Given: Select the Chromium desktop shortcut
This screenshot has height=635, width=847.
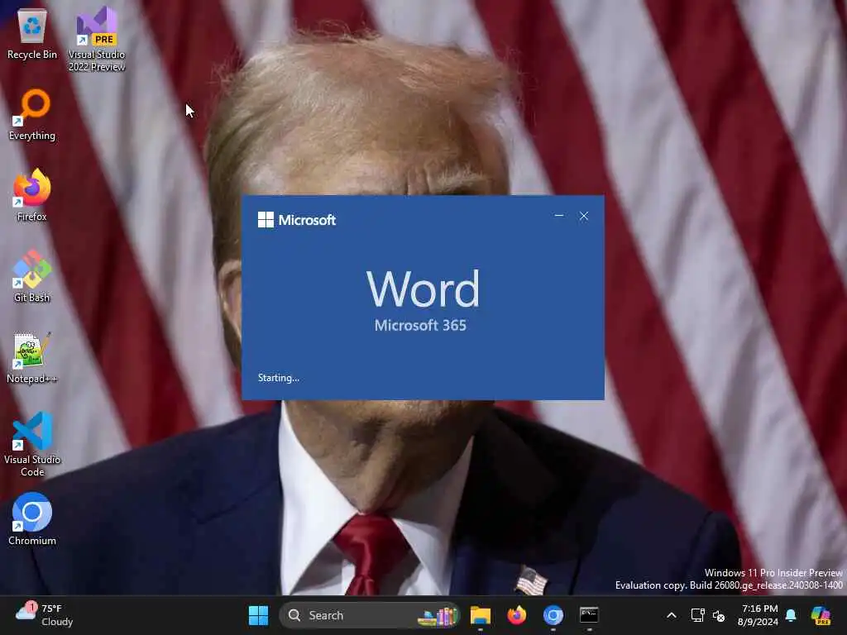Looking at the screenshot, I should (32, 519).
